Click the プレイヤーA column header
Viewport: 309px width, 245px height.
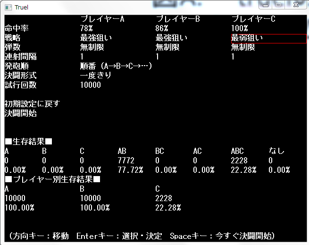(x=102, y=19)
